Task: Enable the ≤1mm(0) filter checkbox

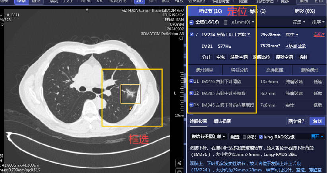Action: pos(226,22)
